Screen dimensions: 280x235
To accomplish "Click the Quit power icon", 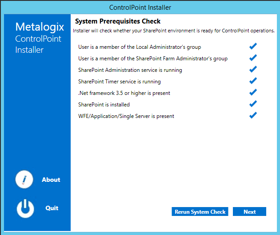I will [x=25, y=208].
